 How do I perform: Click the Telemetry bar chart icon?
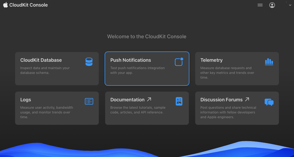click(269, 62)
